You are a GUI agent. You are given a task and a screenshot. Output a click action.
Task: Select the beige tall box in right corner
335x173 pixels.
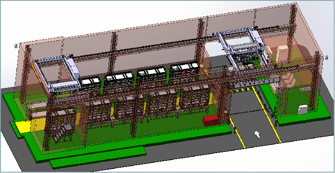point(282,54)
